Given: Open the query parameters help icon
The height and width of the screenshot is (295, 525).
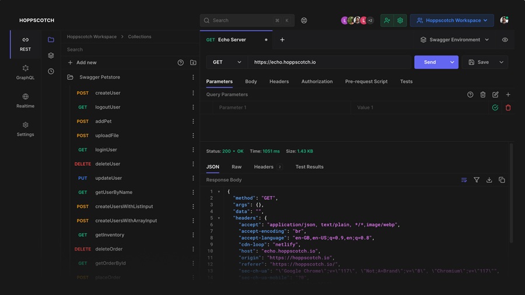Looking at the screenshot, I should [470, 95].
